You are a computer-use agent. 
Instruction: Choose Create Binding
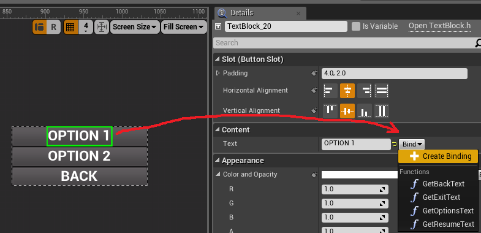tap(438, 156)
